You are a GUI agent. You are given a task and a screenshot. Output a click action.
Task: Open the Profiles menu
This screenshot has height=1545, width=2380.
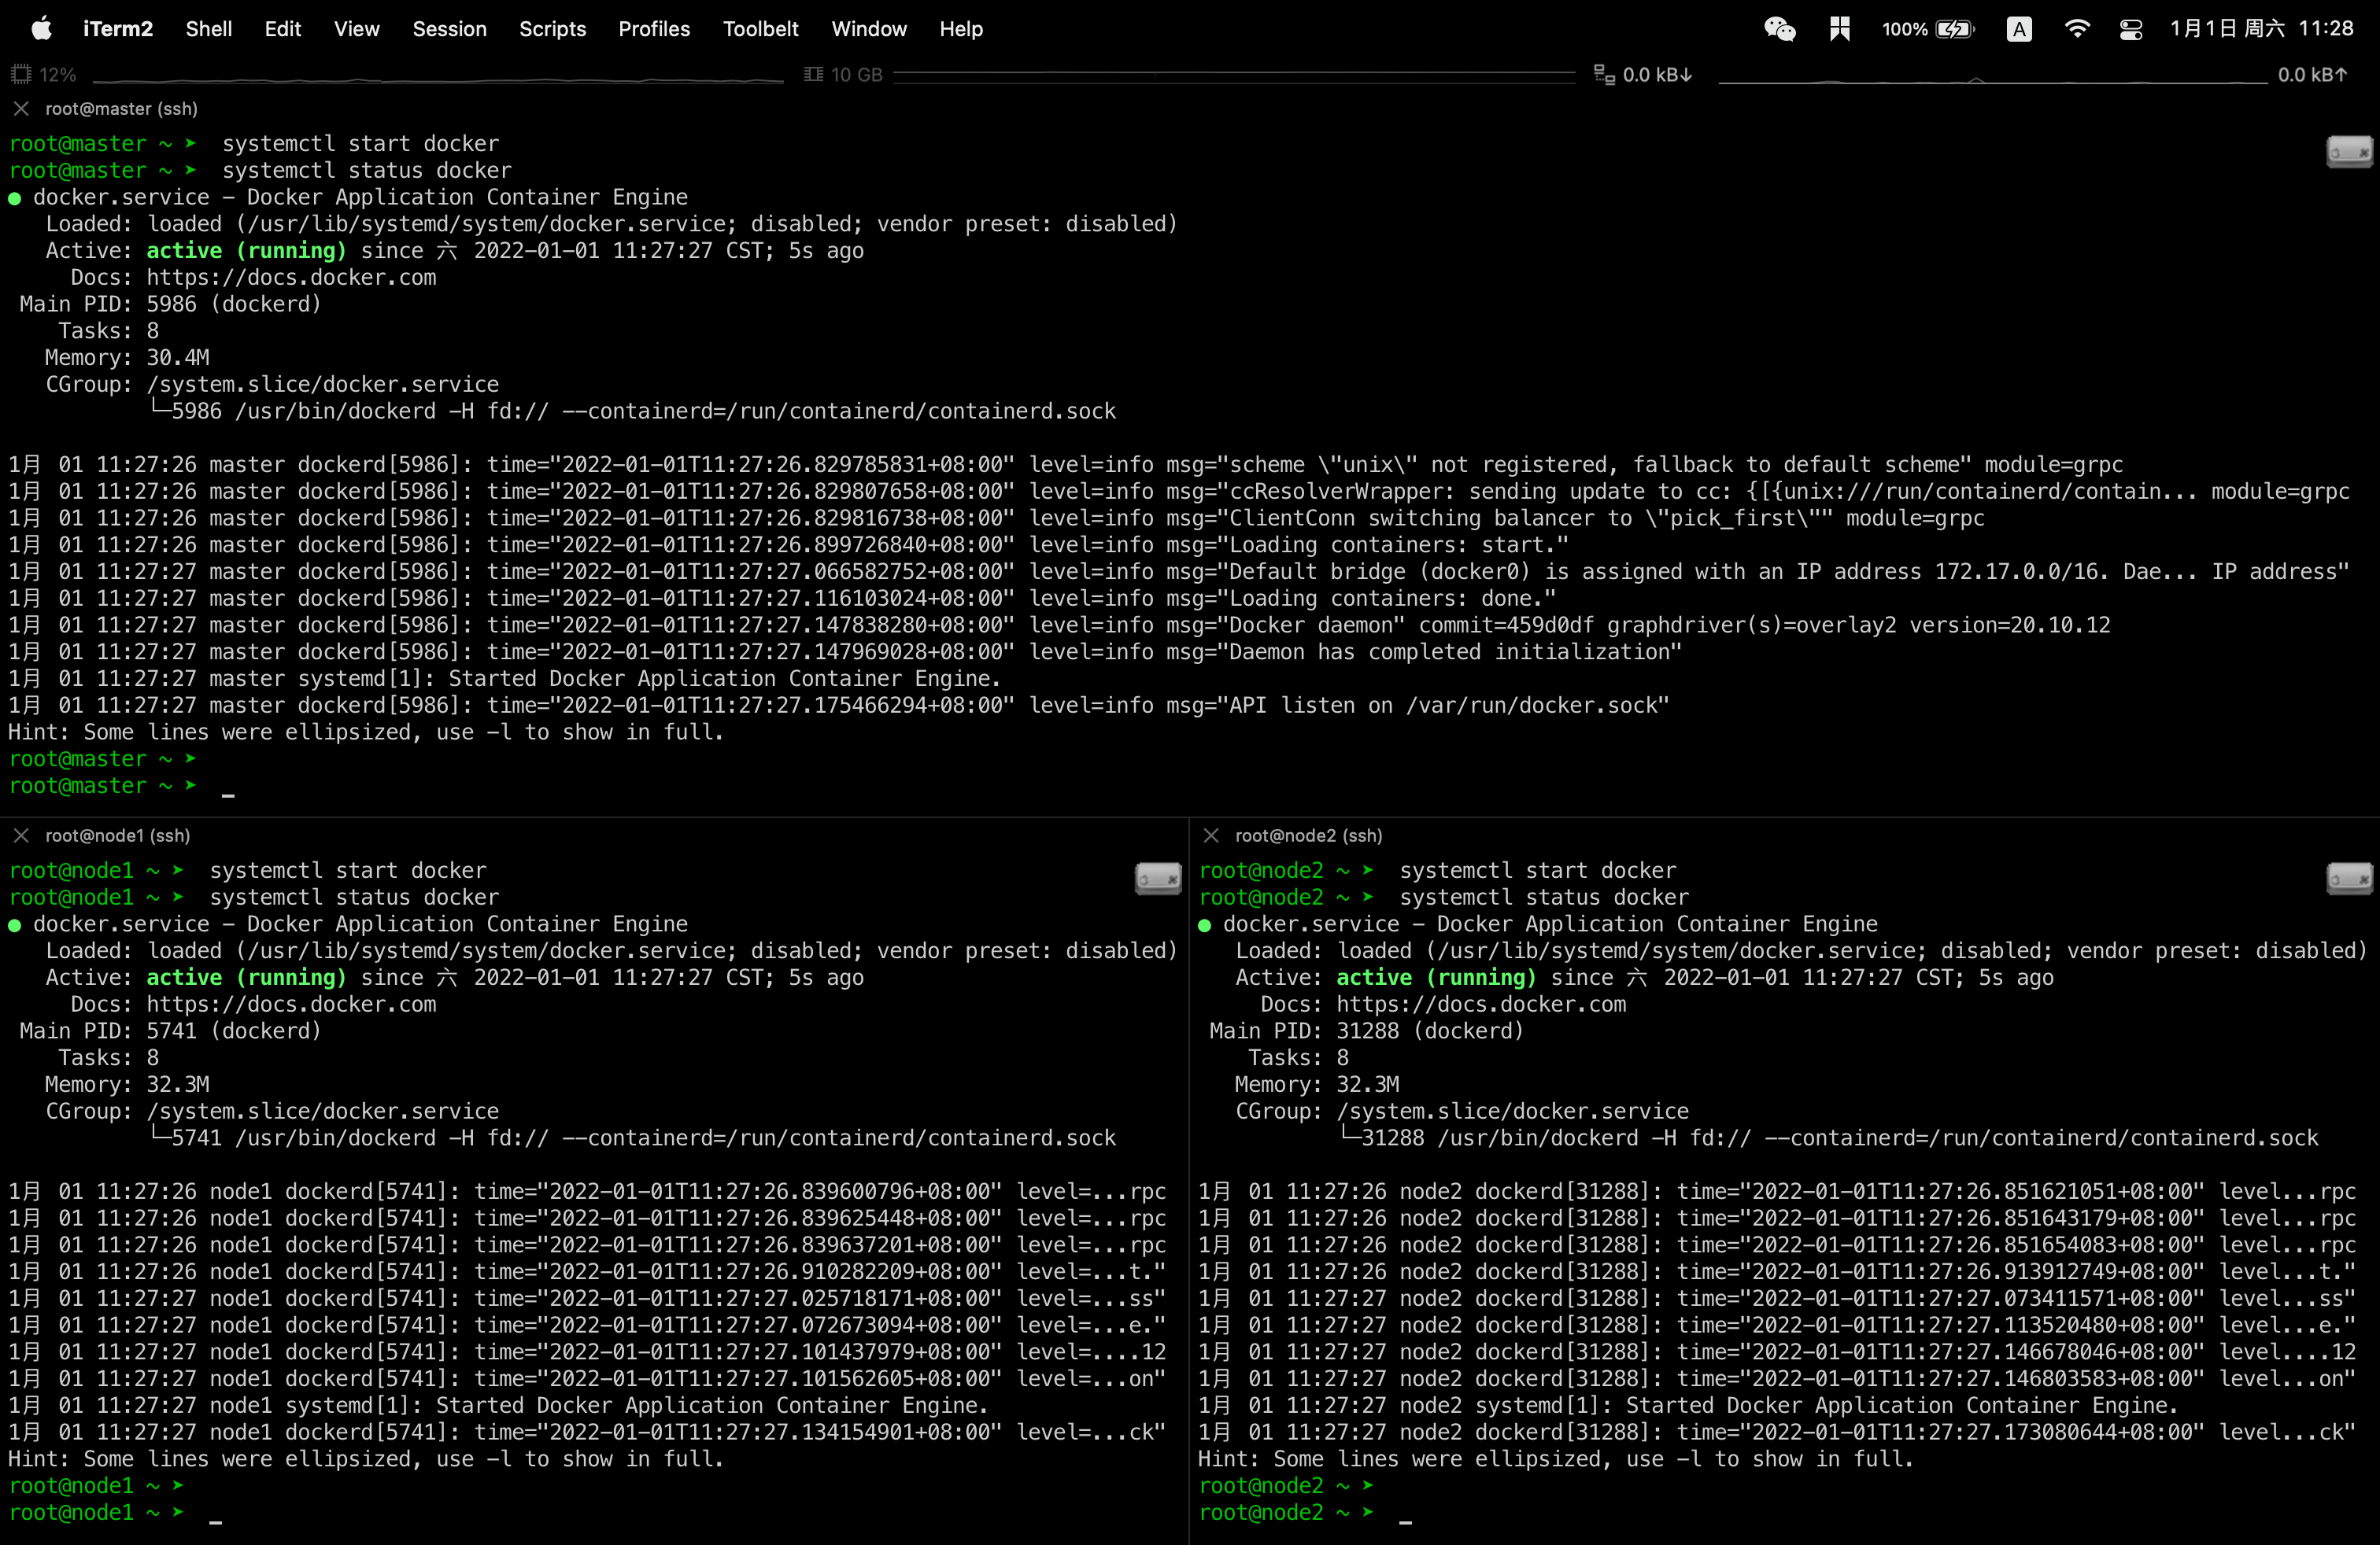pyautogui.click(x=654, y=29)
